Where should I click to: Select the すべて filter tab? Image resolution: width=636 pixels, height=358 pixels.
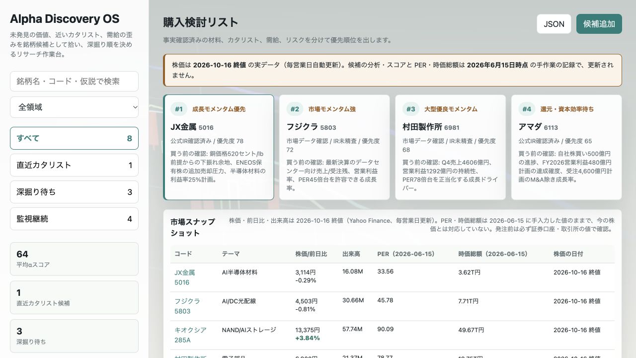[74, 138]
